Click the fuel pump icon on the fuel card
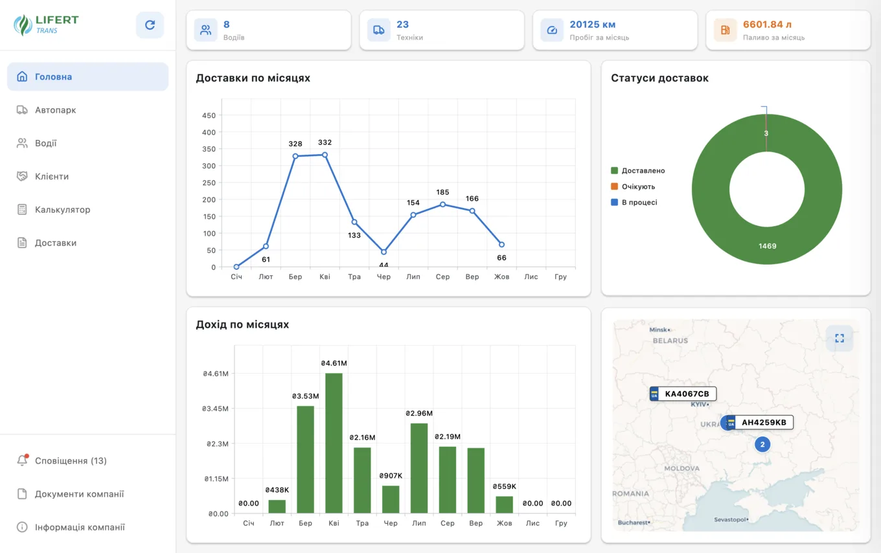This screenshot has width=881, height=553. pyautogui.click(x=726, y=30)
